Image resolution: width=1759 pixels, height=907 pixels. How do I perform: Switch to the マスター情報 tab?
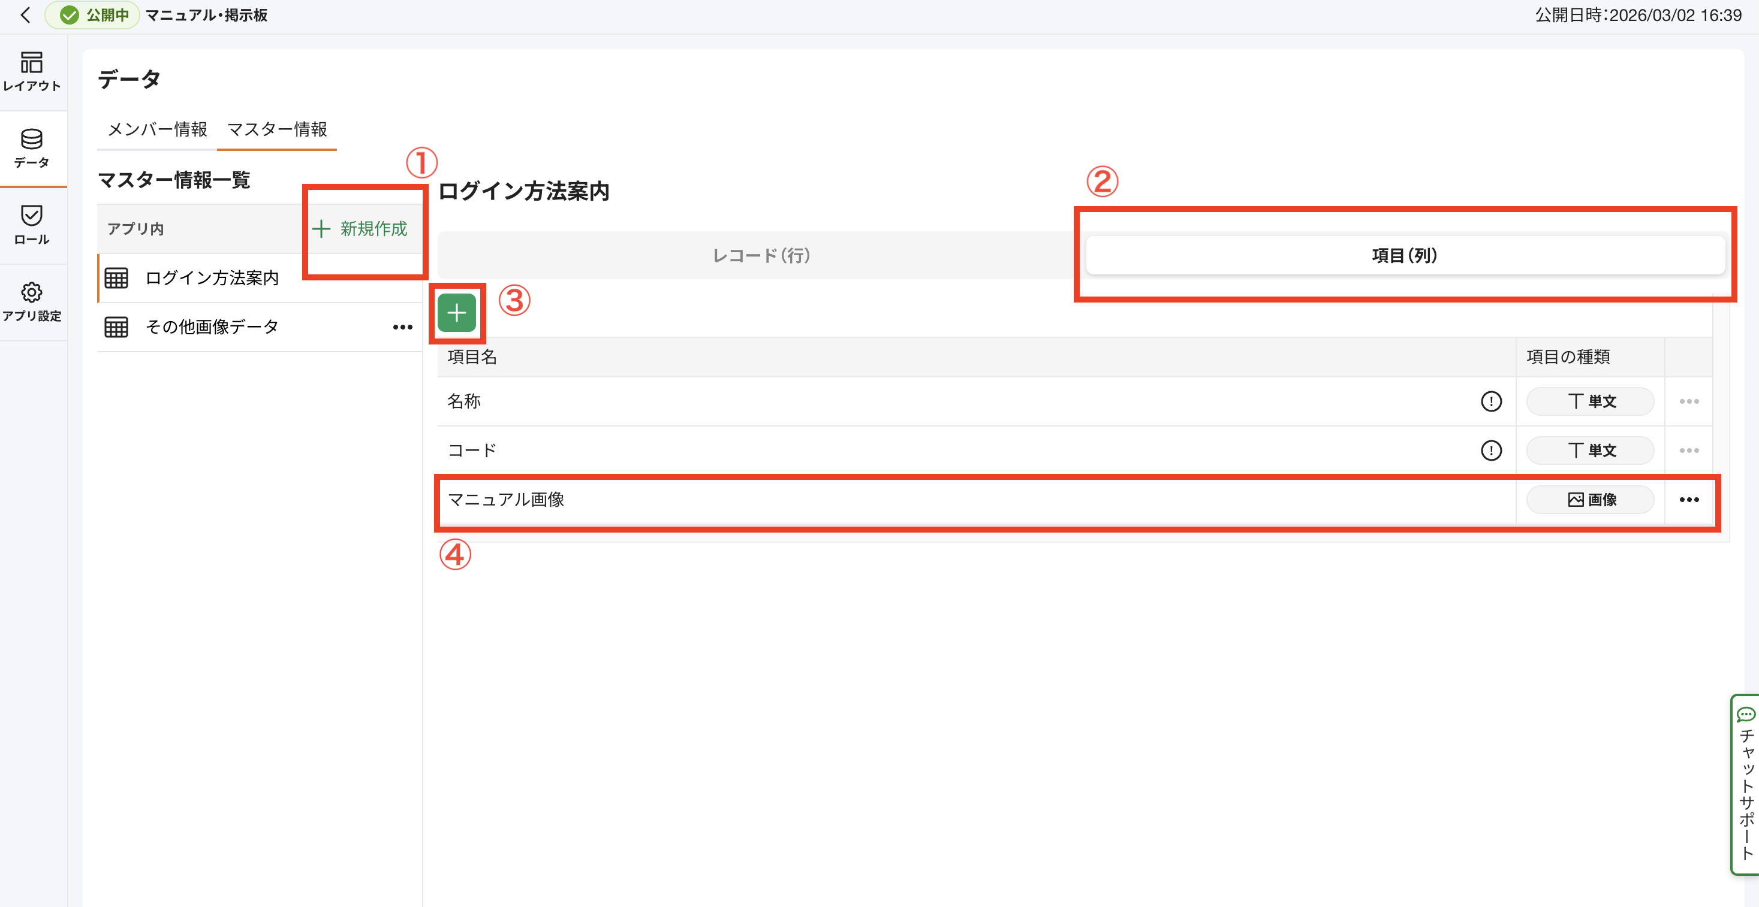(x=276, y=129)
